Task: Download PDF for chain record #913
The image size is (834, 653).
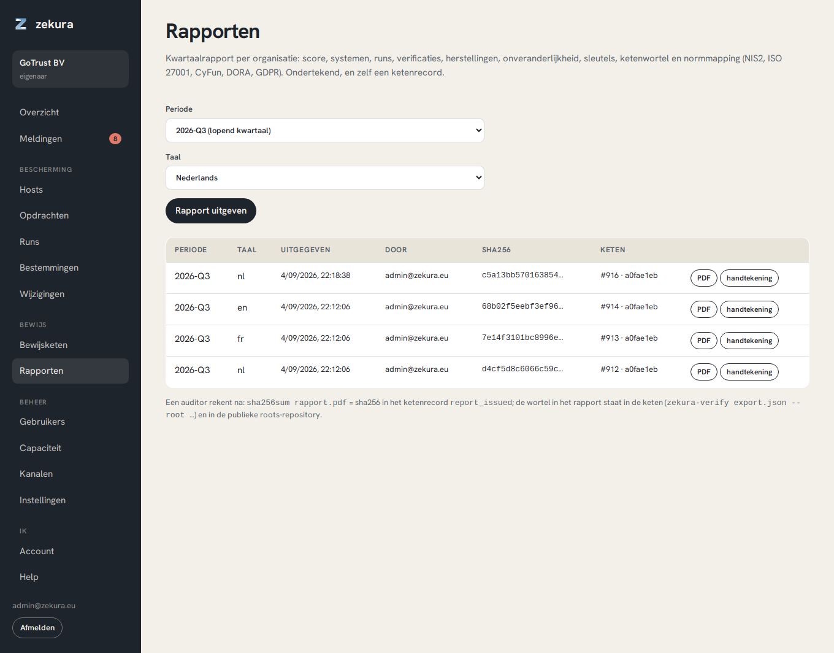Action: pyautogui.click(x=703, y=341)
